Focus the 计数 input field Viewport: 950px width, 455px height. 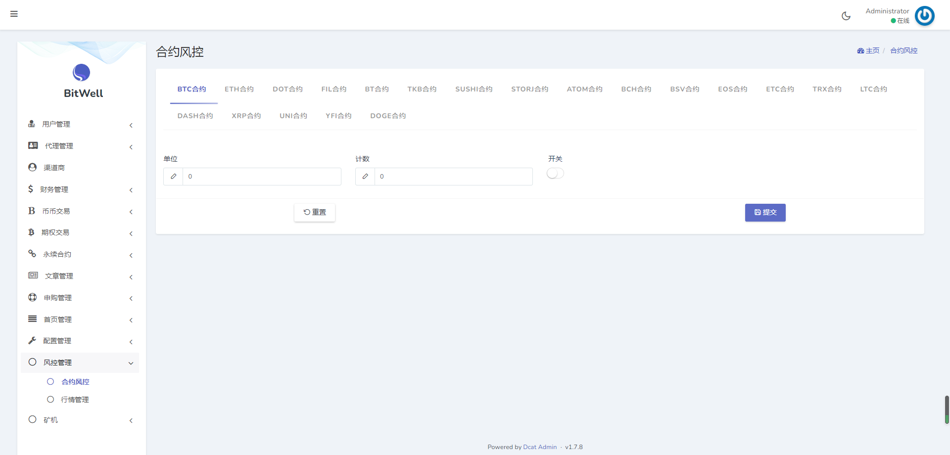click(x=453, y=177)
